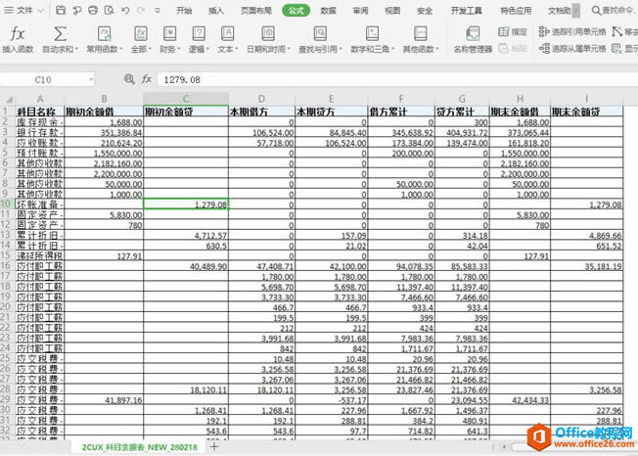
Task: Select sheet tab 2CUX_科目余额表_NEW_280218
Action: tap(140, 447)
